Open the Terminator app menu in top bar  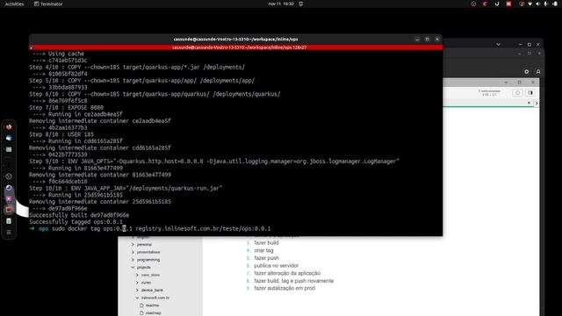[x=48, y=4]
